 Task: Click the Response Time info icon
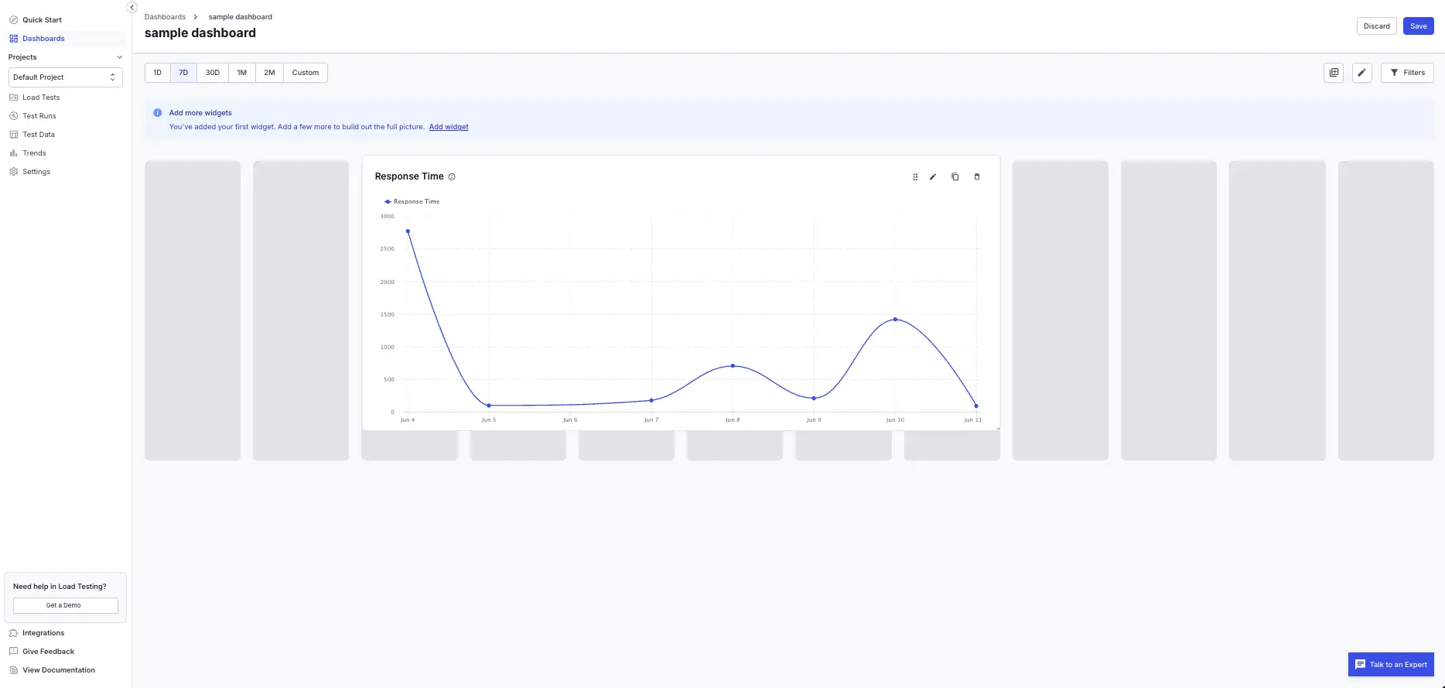pyautogui.click(x=452, y=177)
